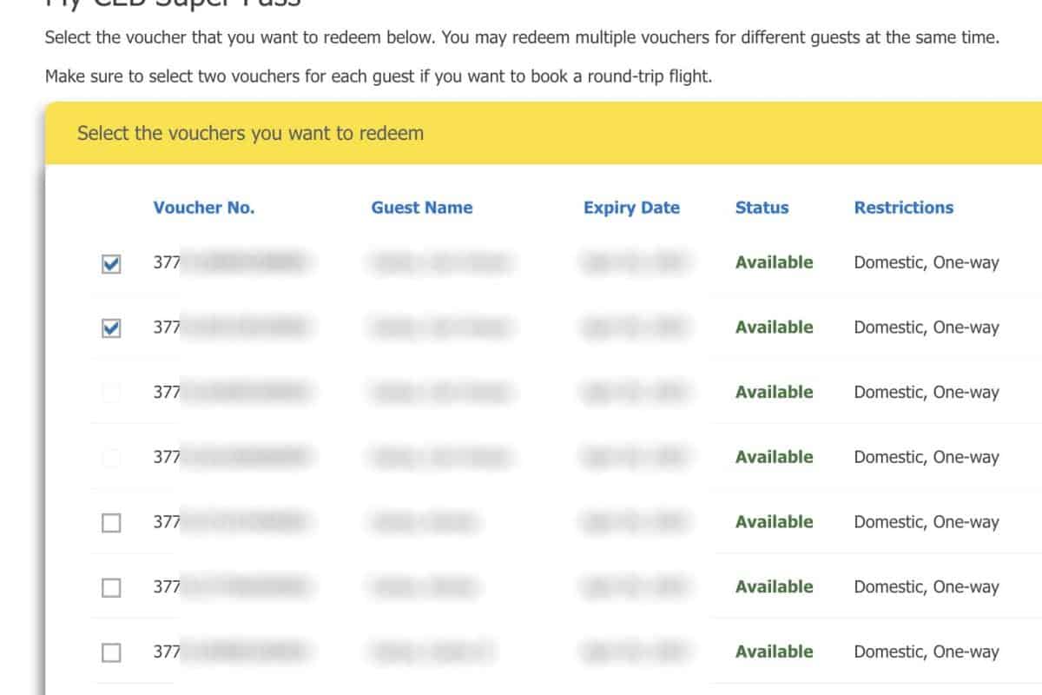Click the faded checkbox in the fourth voucher row
Screen dimensions: 1042x695
pos(111,458)
